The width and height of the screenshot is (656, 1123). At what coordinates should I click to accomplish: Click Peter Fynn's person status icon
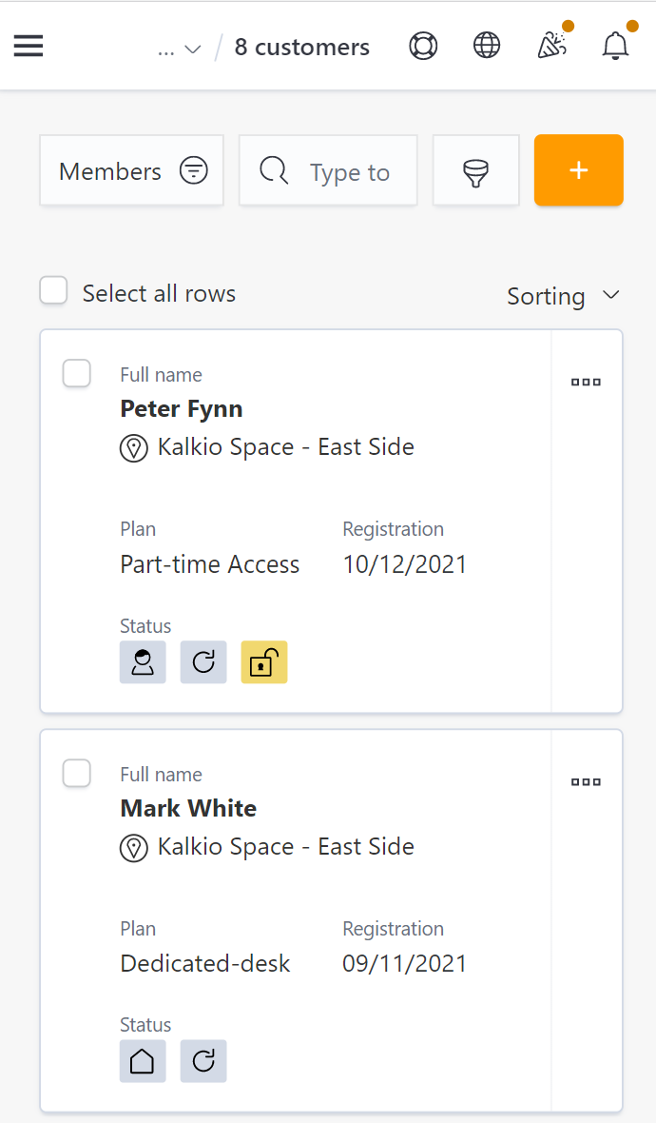(x=143, y=662)
